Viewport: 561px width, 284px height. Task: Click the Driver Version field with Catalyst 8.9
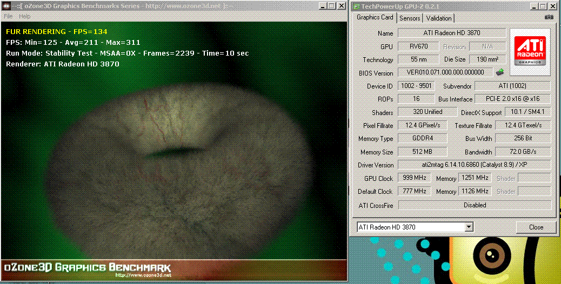coord(475,165)
